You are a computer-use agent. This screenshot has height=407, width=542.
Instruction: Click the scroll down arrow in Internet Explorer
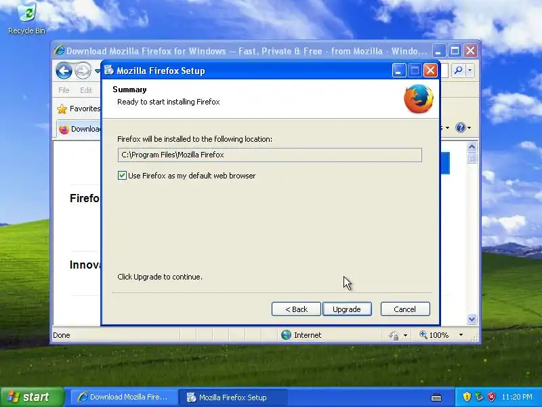tap(472, 319)
